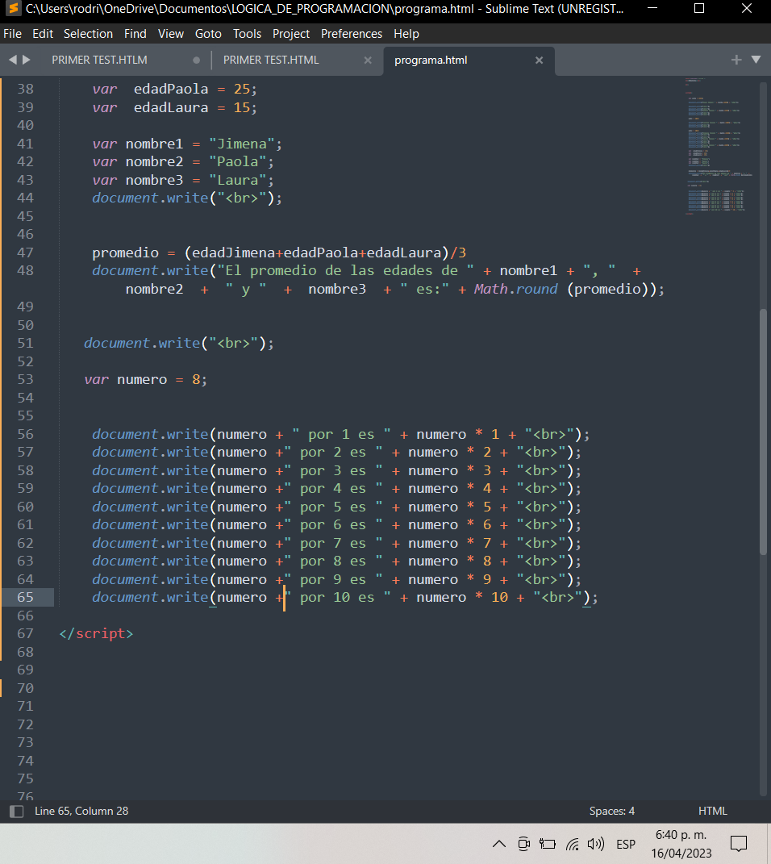771x864 pixels.
Task: Open the Goto menu
Action: click(208, 34)
